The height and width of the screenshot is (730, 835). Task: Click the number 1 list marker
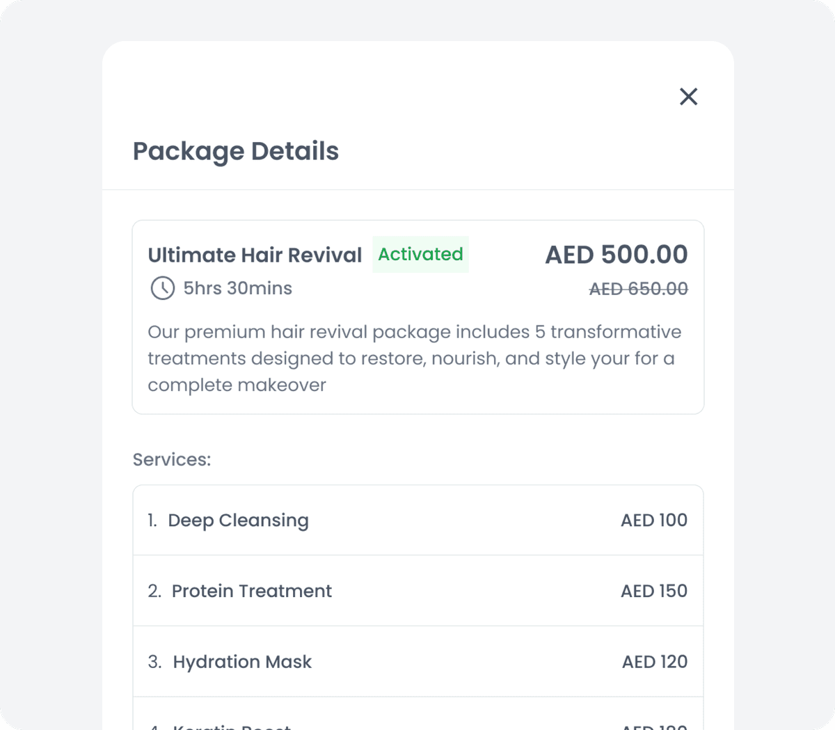151,520
